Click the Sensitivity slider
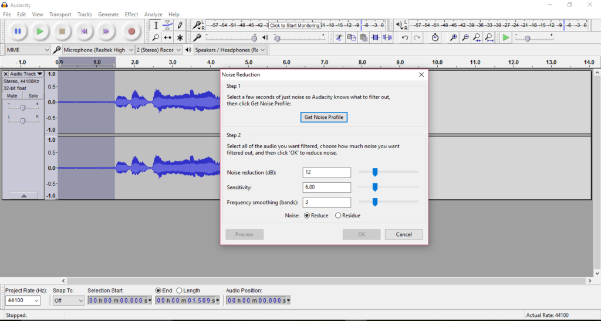 [389, 187]
